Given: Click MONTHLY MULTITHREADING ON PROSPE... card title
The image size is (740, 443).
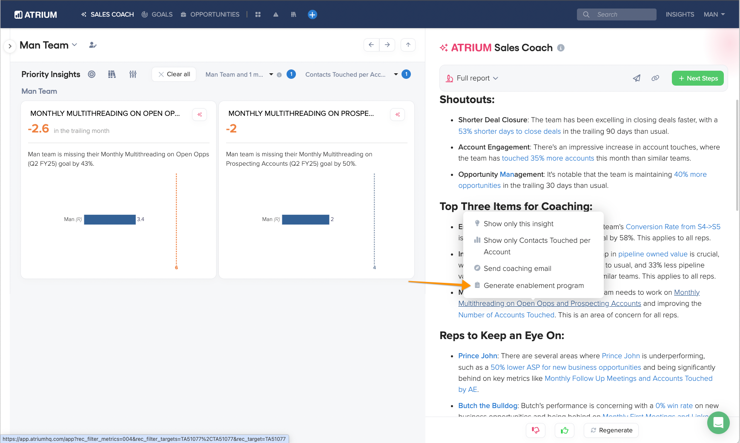Looking at the screenshot, I should pos(301,113).
